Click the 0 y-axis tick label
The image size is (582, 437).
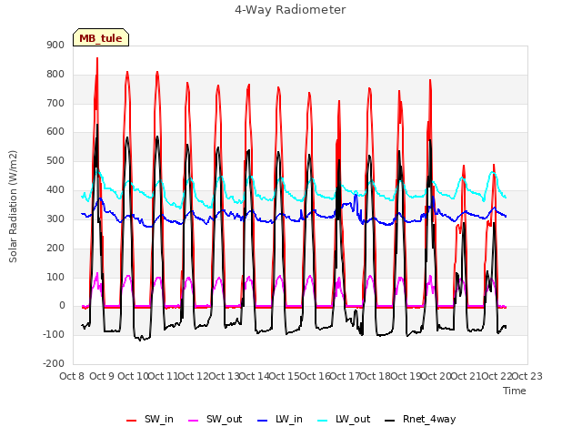62,306
